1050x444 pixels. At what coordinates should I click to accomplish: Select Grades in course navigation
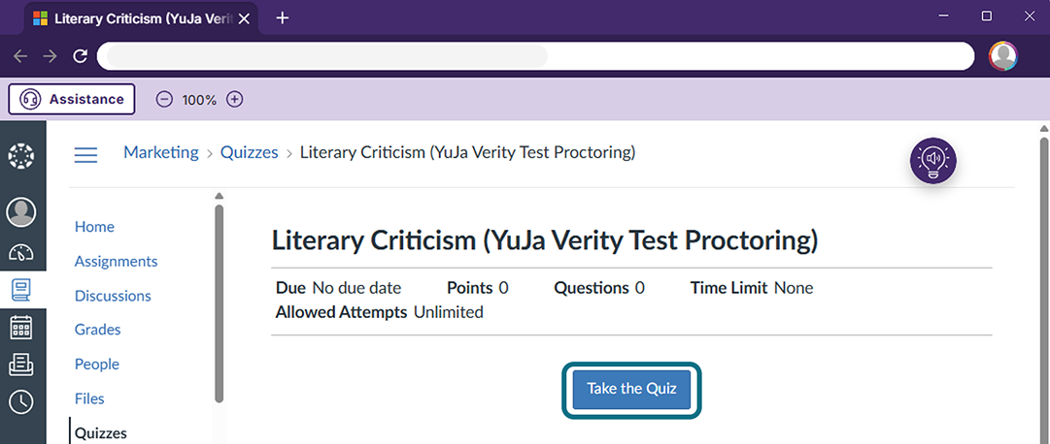pyautogui.click(x=98, y=330)
